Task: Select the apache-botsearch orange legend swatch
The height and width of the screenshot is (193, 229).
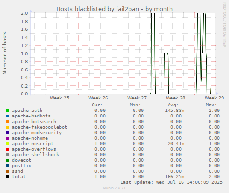Action: (8, 122)
